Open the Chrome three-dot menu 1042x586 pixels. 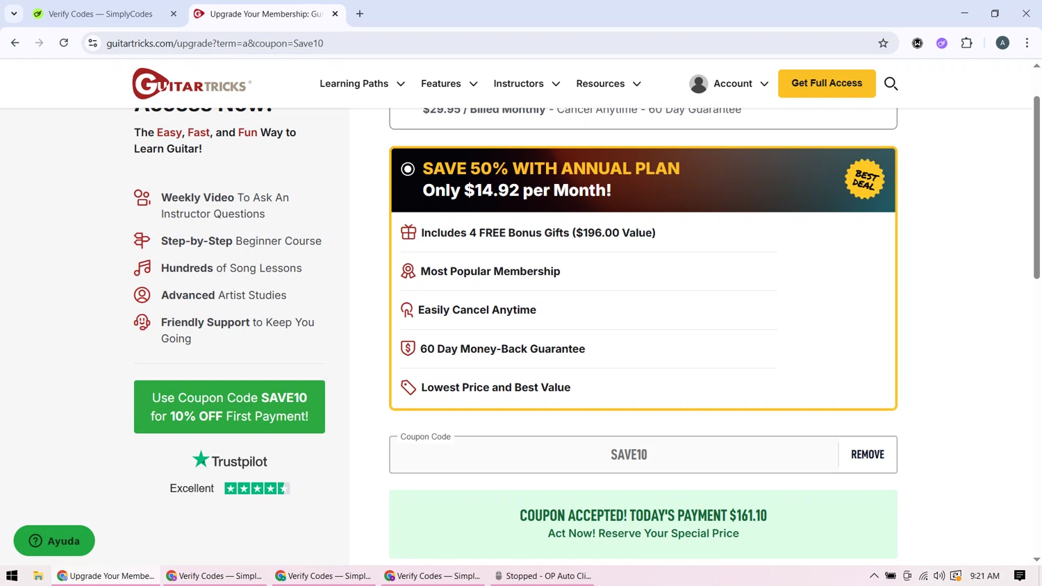coord(1027,43)
